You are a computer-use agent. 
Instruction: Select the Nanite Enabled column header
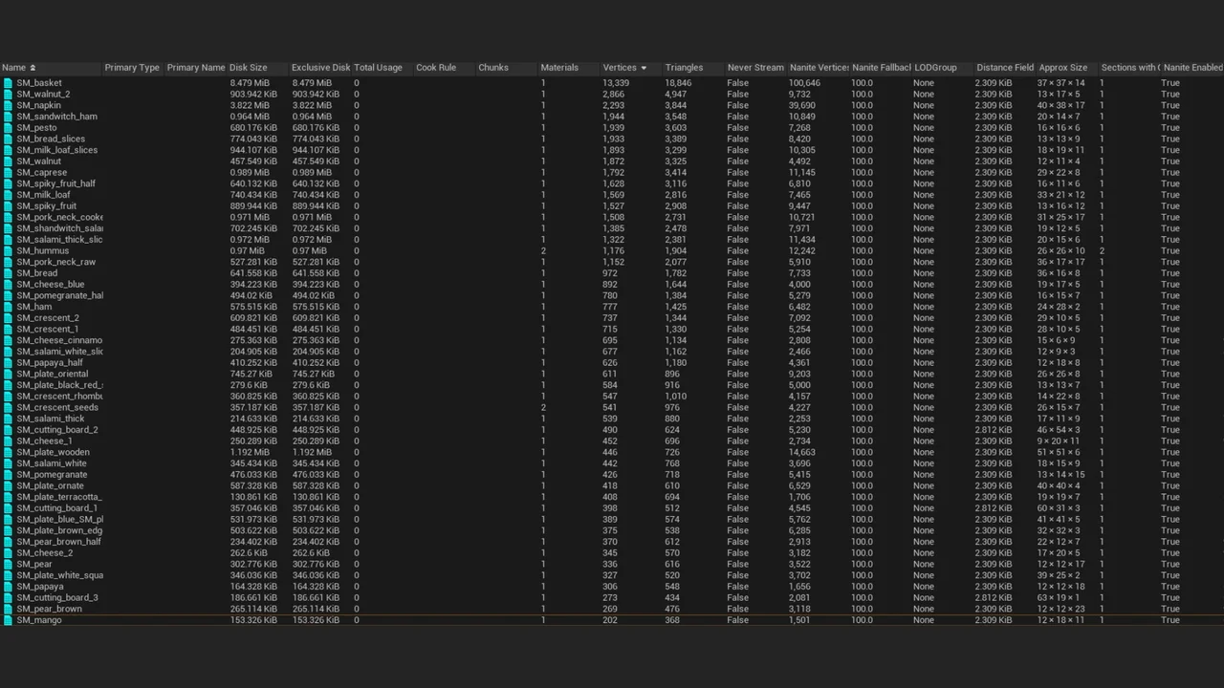(1191, 68)
